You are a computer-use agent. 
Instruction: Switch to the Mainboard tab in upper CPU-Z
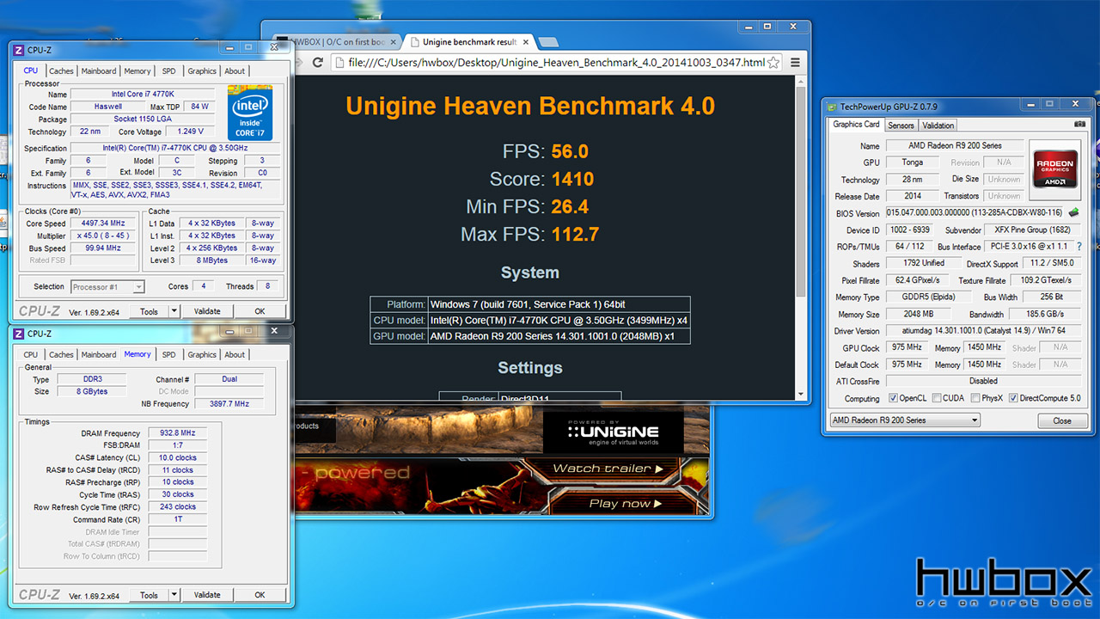click(x=99, y=71)
